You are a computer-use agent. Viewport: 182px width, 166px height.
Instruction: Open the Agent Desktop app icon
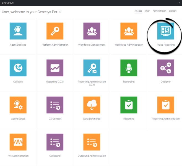coord(18,31)
